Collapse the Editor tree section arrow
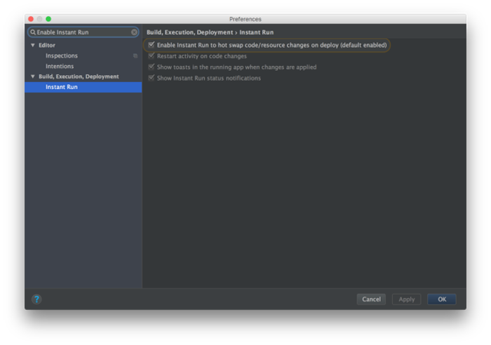 coord(32,45)
